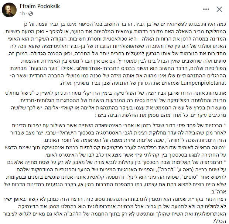Click the paragraph starting "רצח הנער בקריית שמונה"

115,210
